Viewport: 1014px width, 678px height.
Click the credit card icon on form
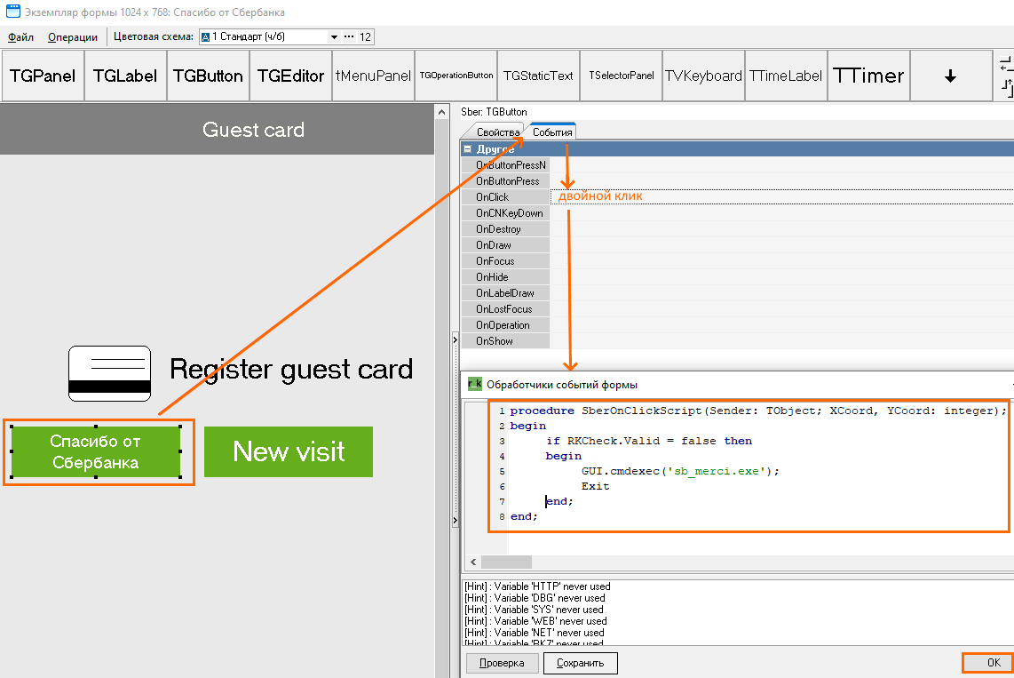(x=110, y=373)
